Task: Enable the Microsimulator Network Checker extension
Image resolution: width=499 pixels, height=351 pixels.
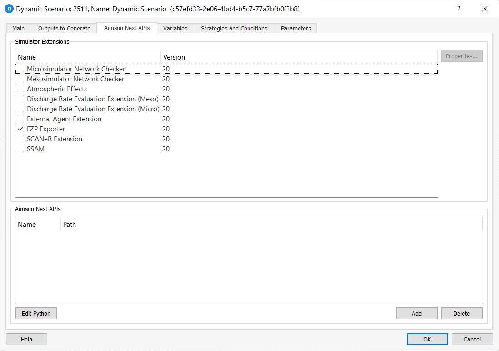Action: coord(20,69)
